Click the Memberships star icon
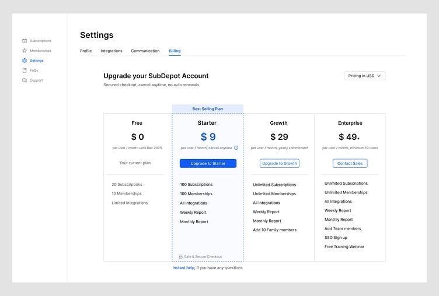This screenshot has width=439, height=296. [x=25, y=51]
